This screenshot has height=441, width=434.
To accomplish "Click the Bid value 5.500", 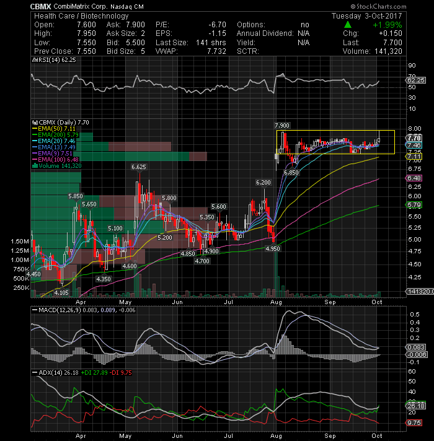I will (135, 43).
